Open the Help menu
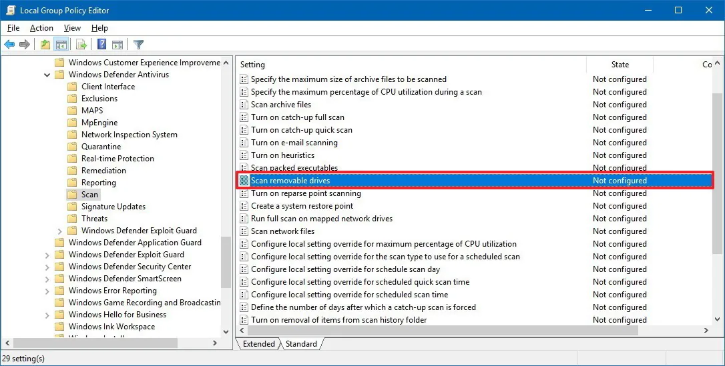The height and width of the screenshot is (366, 725). pyautogui.click(x=99, y=28)
